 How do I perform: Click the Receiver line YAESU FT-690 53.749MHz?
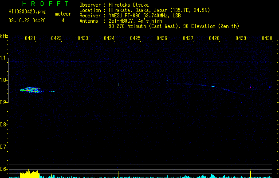pos(130,16)
